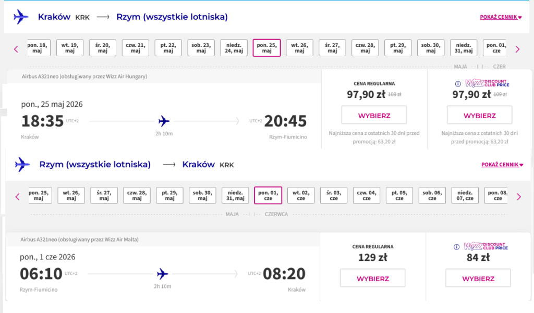
Task: Select return date sob. 06, cze
Action: click(432, 196)
